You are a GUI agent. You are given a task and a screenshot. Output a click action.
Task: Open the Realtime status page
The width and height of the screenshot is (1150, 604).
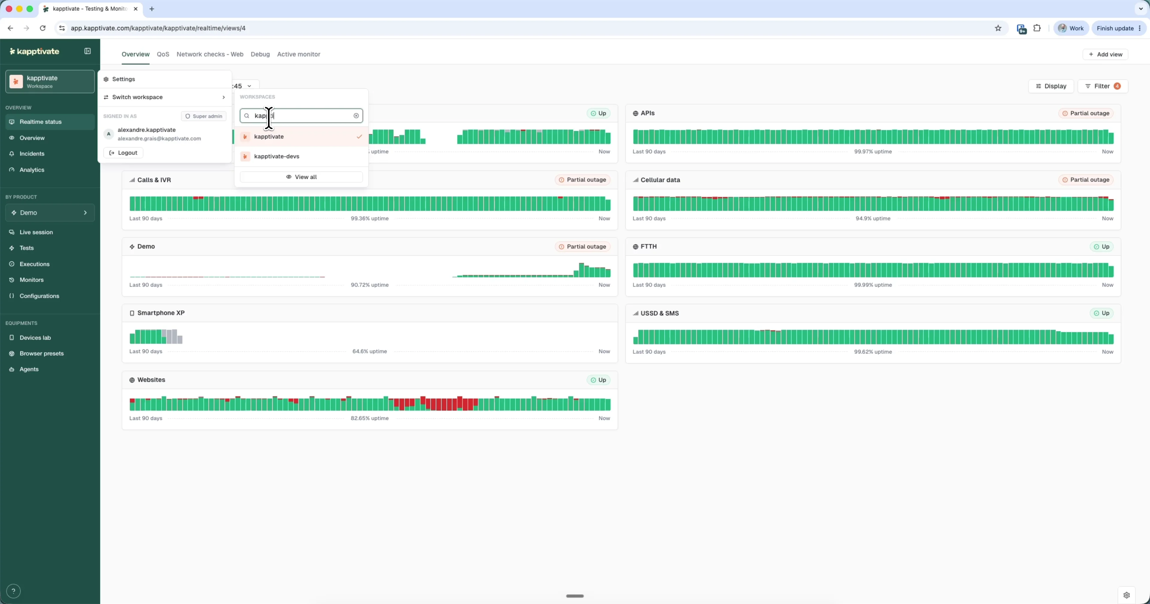(x=50, y=122)
